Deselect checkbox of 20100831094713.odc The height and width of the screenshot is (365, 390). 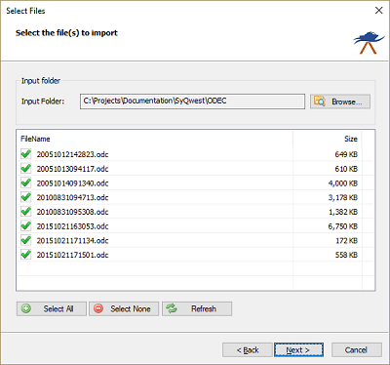(x=26, y=197)
